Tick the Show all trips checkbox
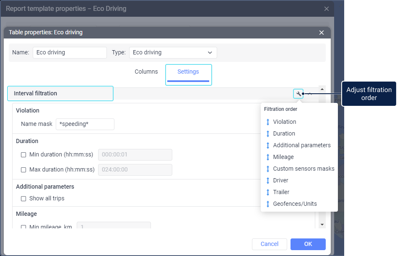Viewport: 397px width, 256px height. 23,199
